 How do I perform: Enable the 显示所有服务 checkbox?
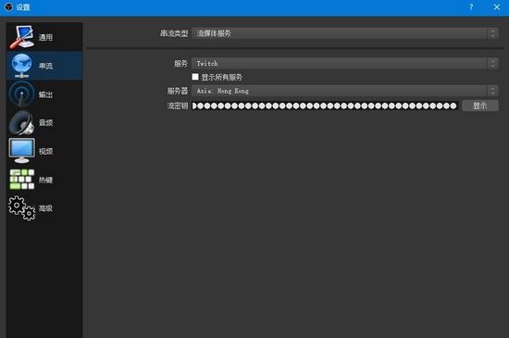point(195,77)
